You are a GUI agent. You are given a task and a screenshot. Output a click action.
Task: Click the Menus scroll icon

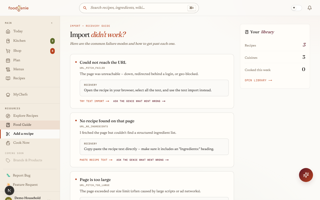[8, 69]
